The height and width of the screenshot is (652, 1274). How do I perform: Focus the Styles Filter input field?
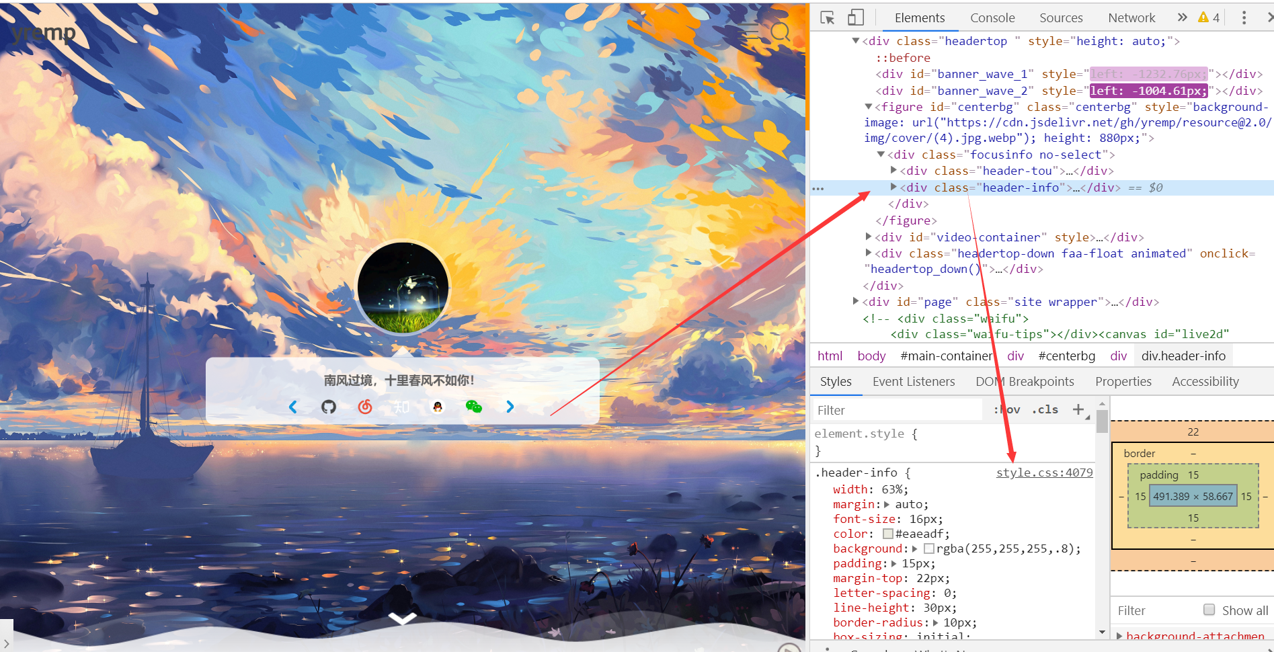(x=898, y=410)
